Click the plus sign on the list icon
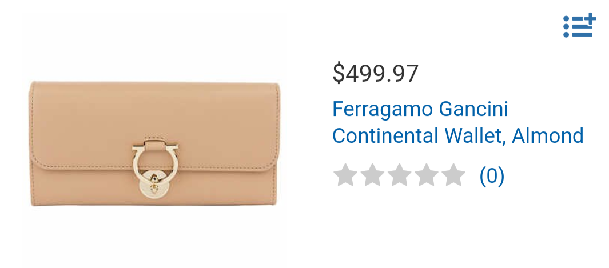 click(x=590, y=19)
